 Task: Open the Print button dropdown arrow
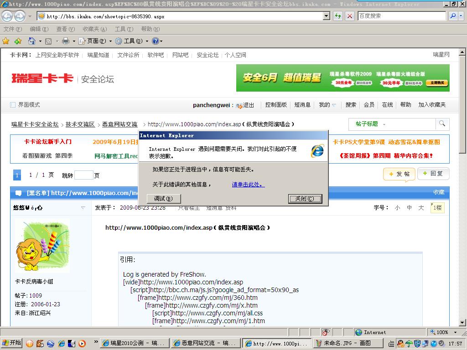[x=73, y=41]
